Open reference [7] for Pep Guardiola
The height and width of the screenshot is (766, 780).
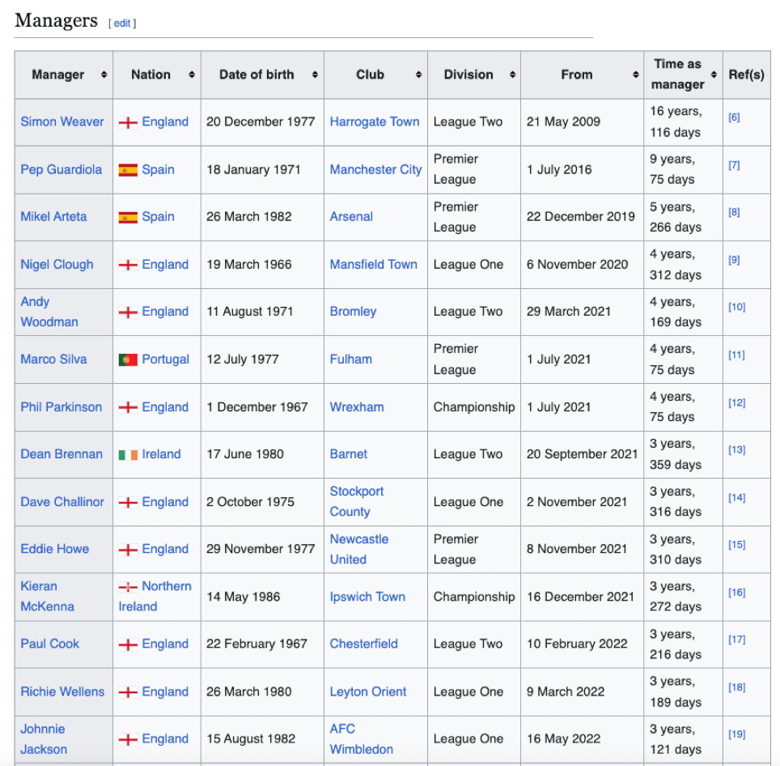tap(734, 165)
